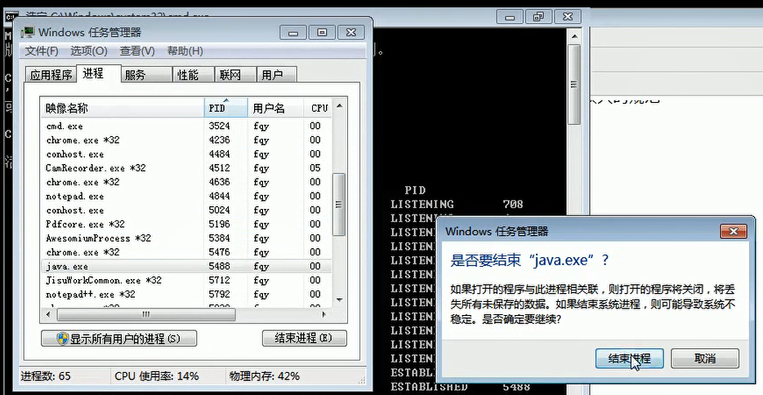Maximize the Task Manager window
The image size is (763, 395).
click(x=322, y=33)
